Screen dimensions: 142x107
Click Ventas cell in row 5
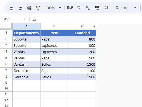[x=26, y=58]
